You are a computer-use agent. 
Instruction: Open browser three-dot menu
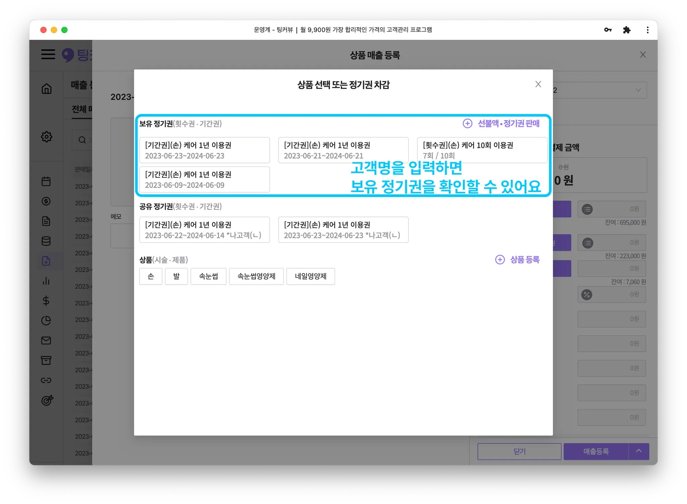(x=647, y=30)
